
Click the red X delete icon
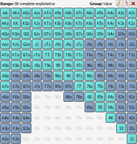pos(133,3)
